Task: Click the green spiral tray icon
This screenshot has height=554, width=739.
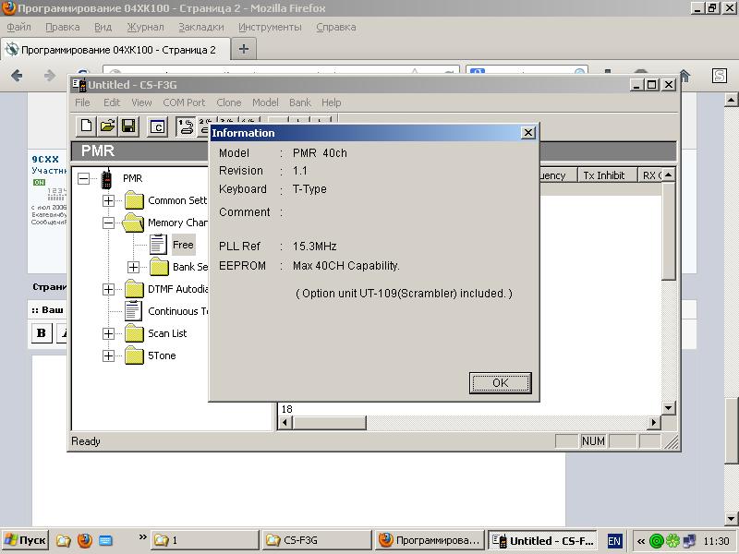Action: [x=657, y=541]
